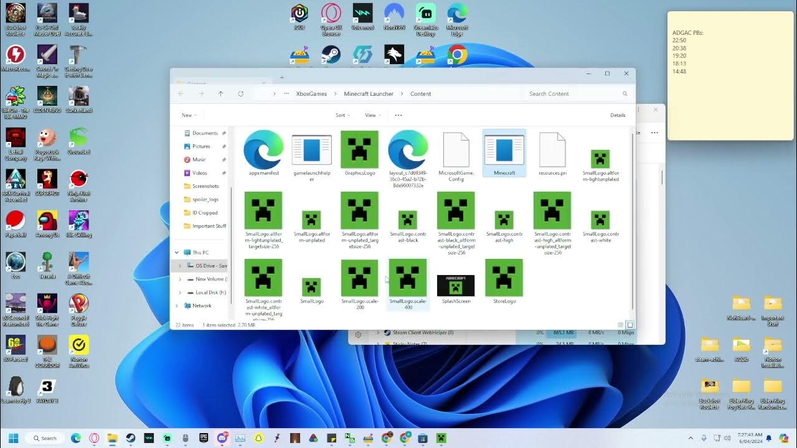Show hidden breadcrumb path ellipsis
This screenshot has height=448, width=797.
point(286,94)
